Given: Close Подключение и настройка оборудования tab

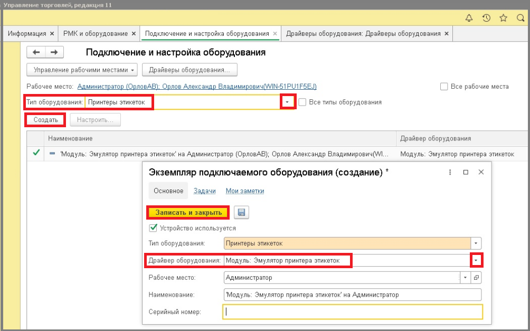Looking at the screenshot, I should (275, 33).
